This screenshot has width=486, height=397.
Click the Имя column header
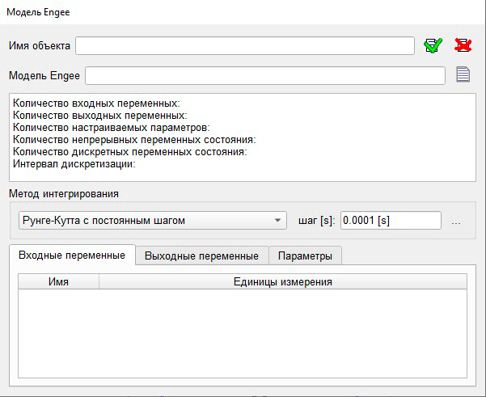click(x=58, y=281)
